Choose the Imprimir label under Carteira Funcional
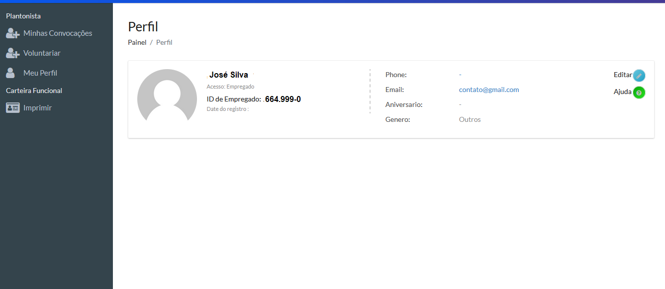 [37, 108]
